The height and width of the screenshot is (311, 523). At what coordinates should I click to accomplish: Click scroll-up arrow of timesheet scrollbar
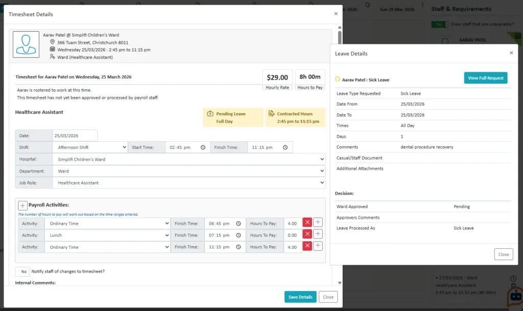pos(340,28)
